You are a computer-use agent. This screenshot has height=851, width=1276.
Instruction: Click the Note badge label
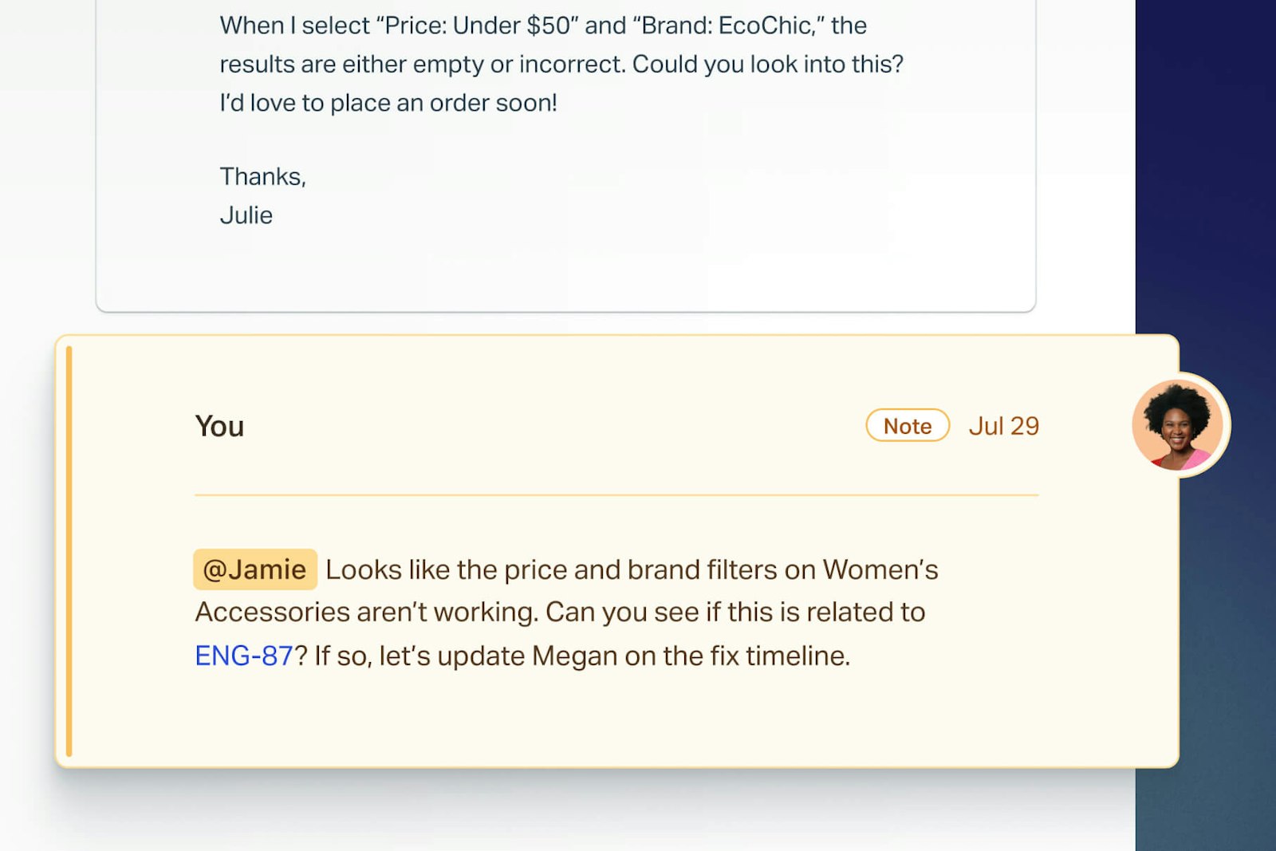(908, 426)
